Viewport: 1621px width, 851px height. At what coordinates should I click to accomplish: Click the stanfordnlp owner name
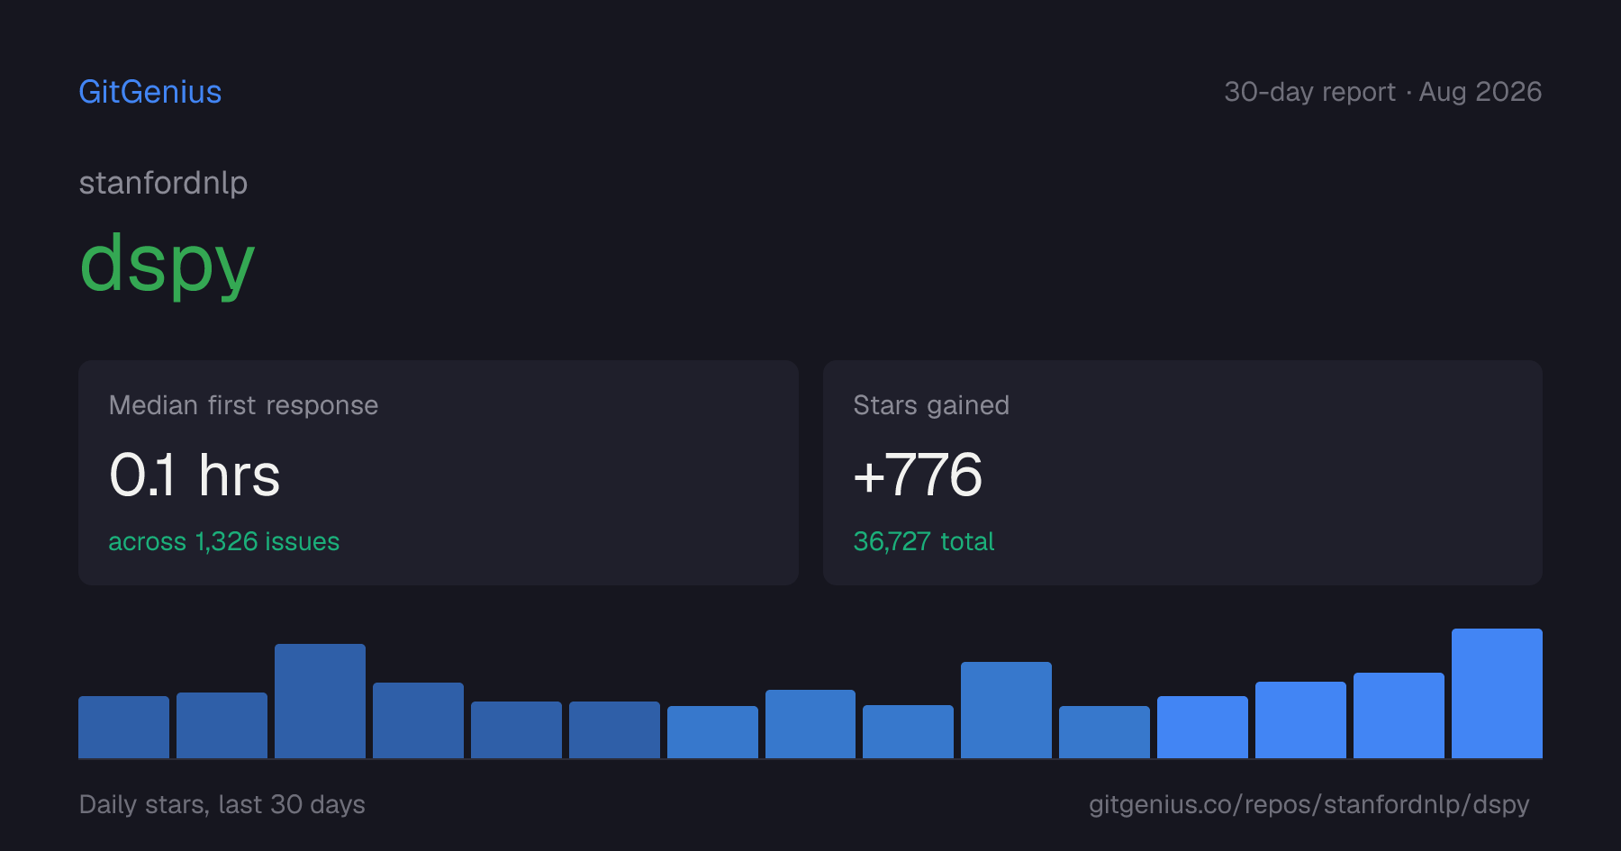(163, 183)
